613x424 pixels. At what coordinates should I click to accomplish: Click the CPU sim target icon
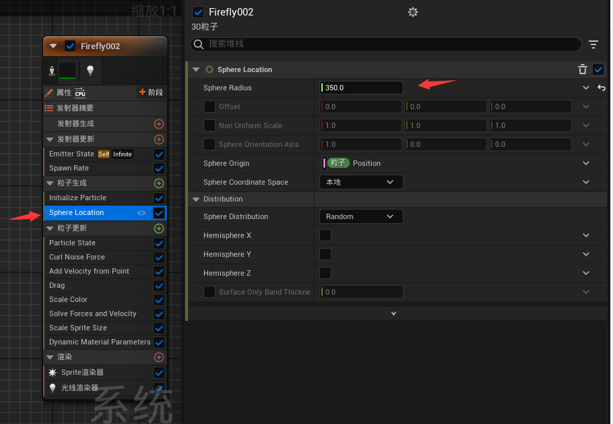pyautogui.click(x=79, y=93)
